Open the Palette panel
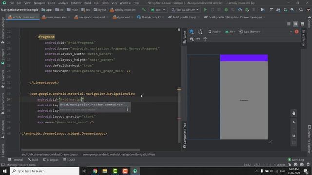 [x=184, y=37]
